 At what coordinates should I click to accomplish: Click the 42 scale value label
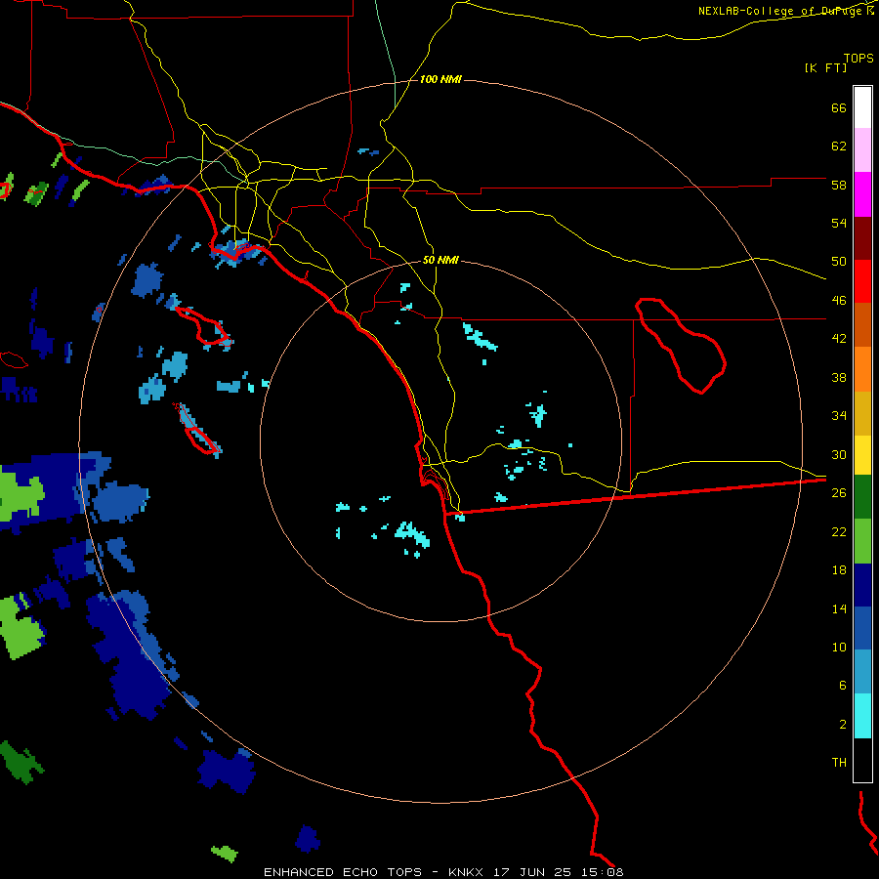point(839,339)
